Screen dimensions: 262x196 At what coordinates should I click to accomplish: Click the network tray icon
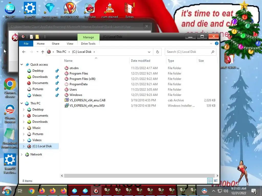[x=220, y=191]
